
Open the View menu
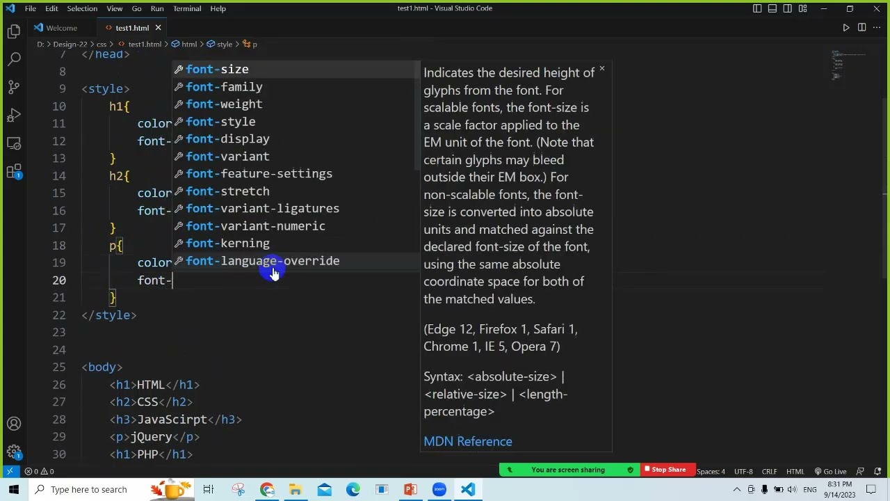click(115, 8)
